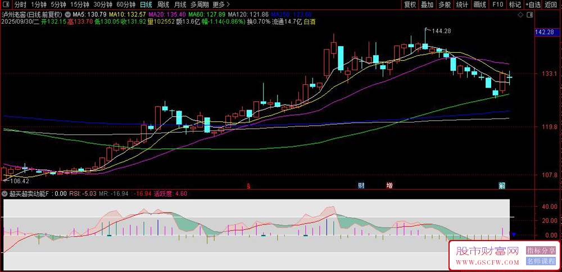
Task: Expand the 更多 periods menu
Action: click(x=219, y=4)
